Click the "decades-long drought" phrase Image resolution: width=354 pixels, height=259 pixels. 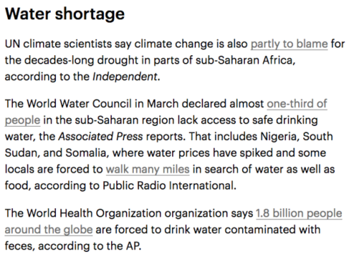coord(81,61)
